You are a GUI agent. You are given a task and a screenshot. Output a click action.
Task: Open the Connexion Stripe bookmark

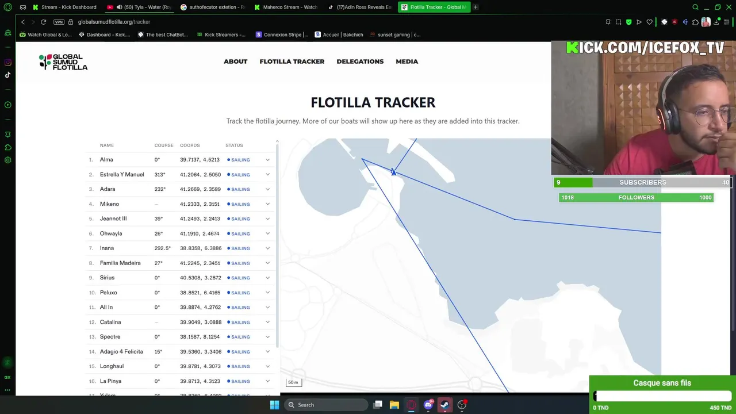tap(282, 34)
